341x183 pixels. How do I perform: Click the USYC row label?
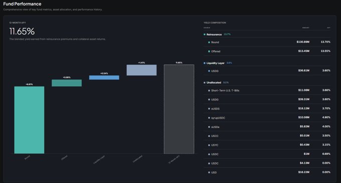coord(215,145)
